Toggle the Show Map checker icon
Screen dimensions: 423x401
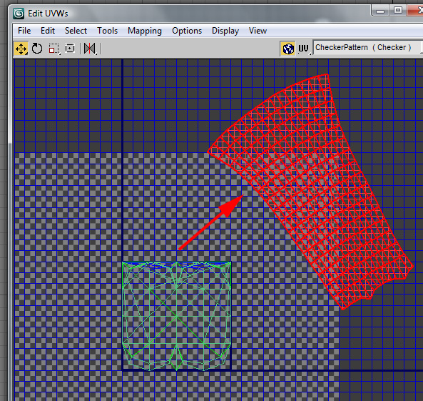pos(288,49)
